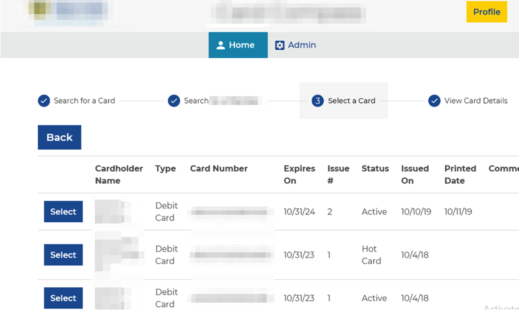Click the second step Search checkmark icon
This screenshot has width=519, height=310.
(174, 100)
